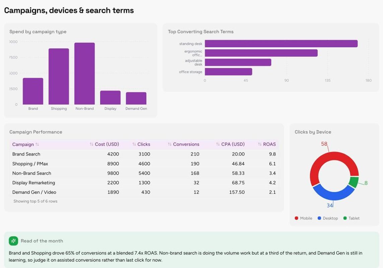This screenshot has height=268, width=383.
Task: Click the office storage search term bar
Action: pyautogui.click(x=228, y=72)
